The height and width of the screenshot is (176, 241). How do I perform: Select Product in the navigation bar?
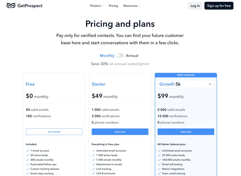tap(95, 6)
